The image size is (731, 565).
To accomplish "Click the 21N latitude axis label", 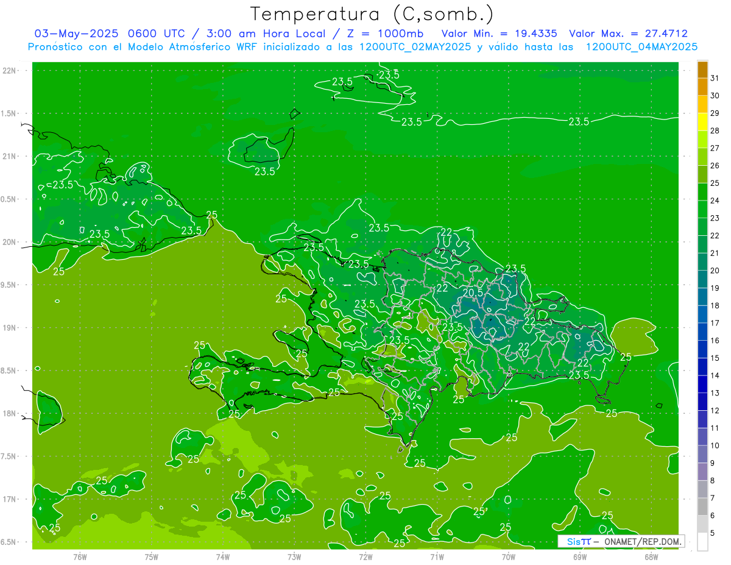I will [x=10, y=156].
